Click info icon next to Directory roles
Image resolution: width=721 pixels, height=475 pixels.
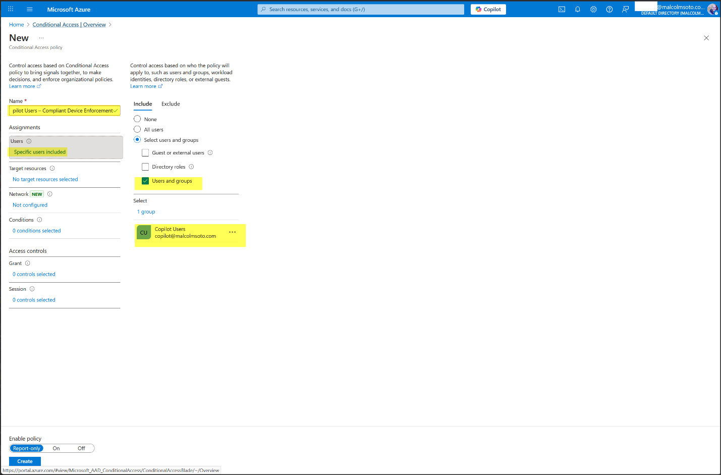click(x=191, y=167)
